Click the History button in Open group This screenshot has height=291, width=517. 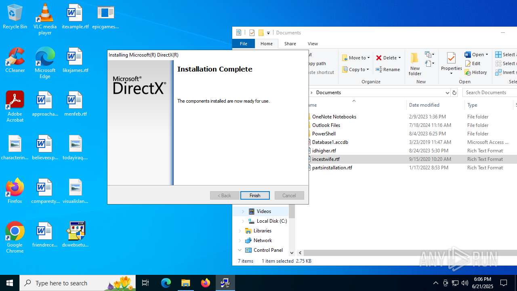pos(476,72)
